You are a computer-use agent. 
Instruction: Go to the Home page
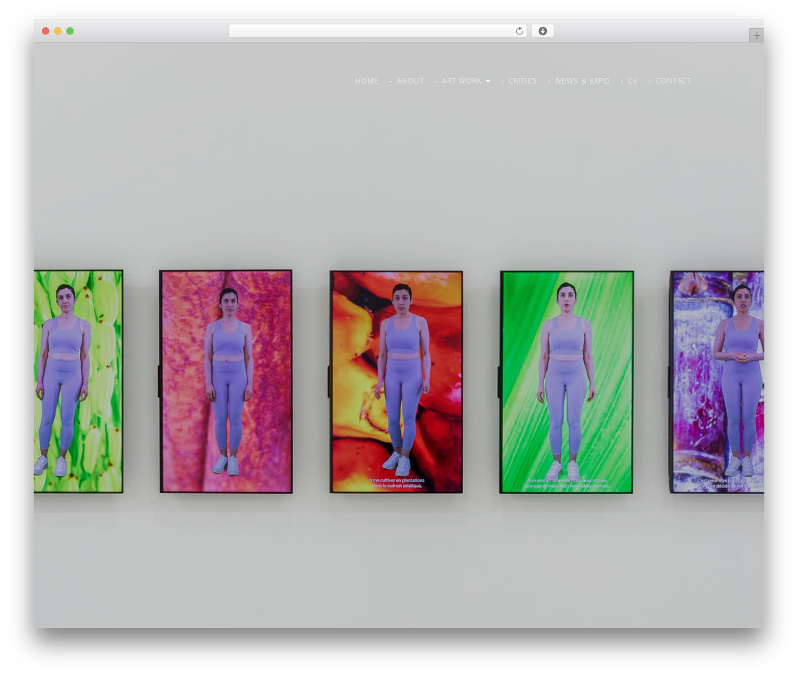(367, 81)
